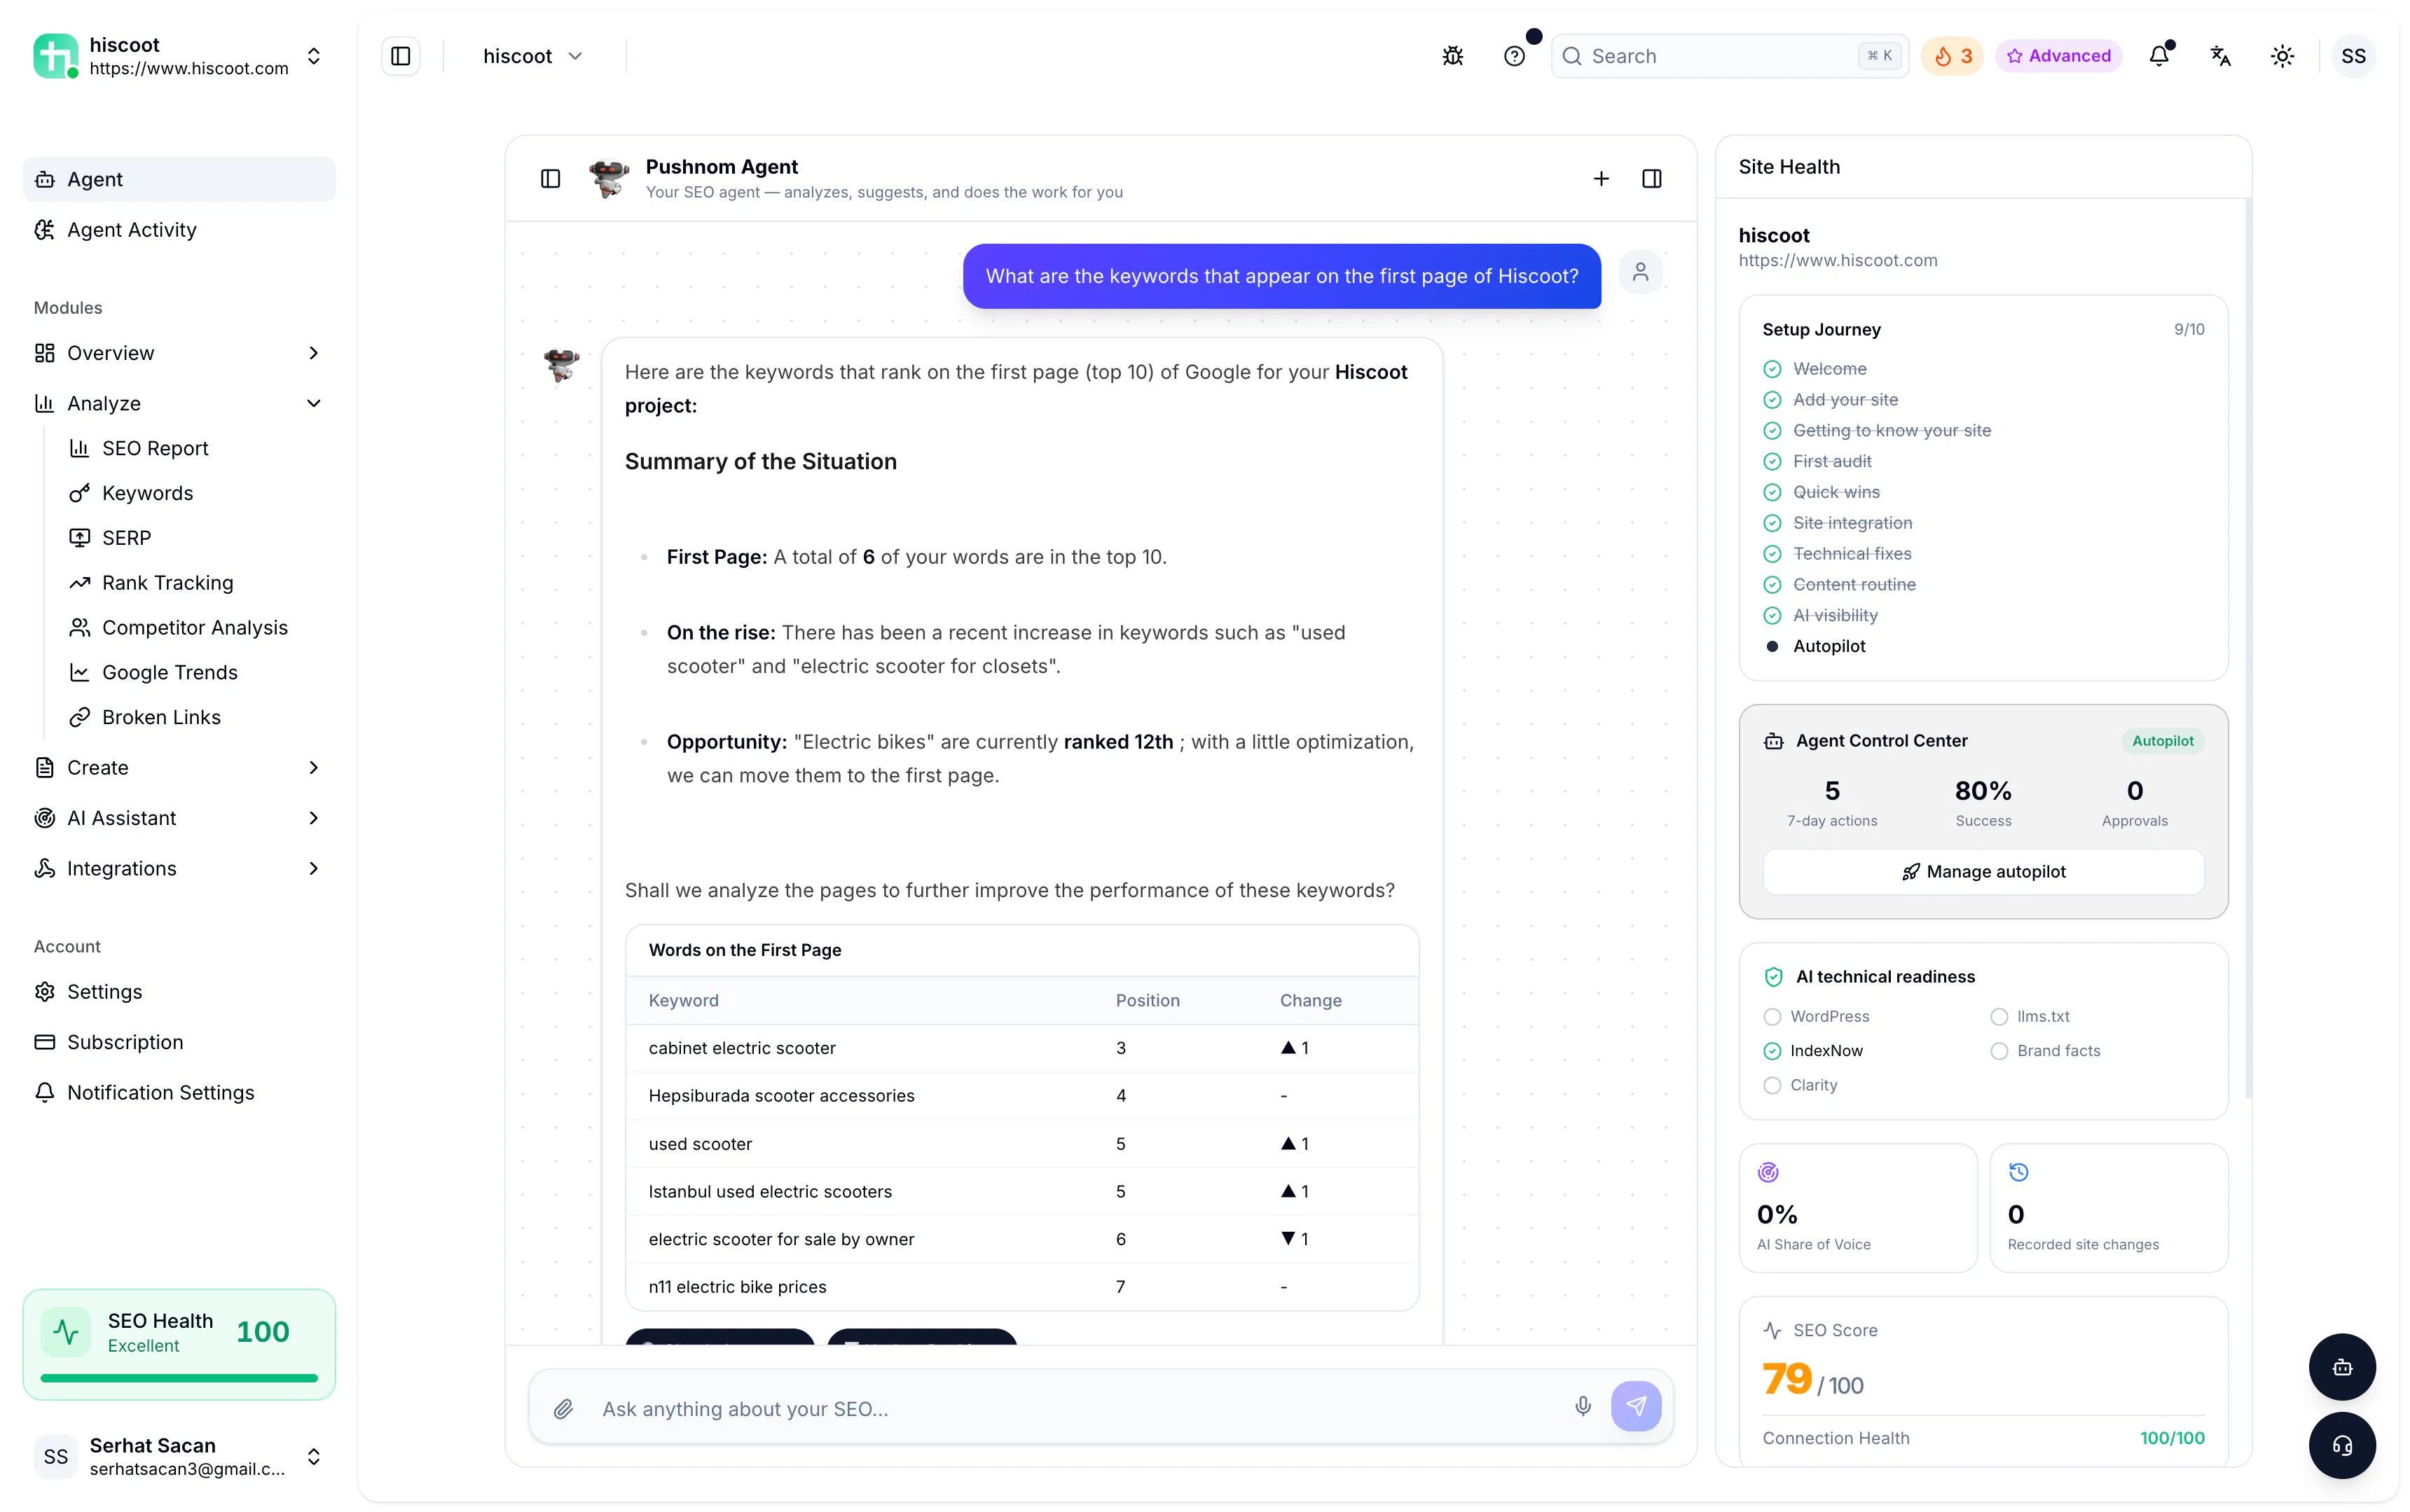Image resolution: width=2410 pixels, height=1512 pixels.
Task: Open the Subscription page
Action: point(179,1042)
